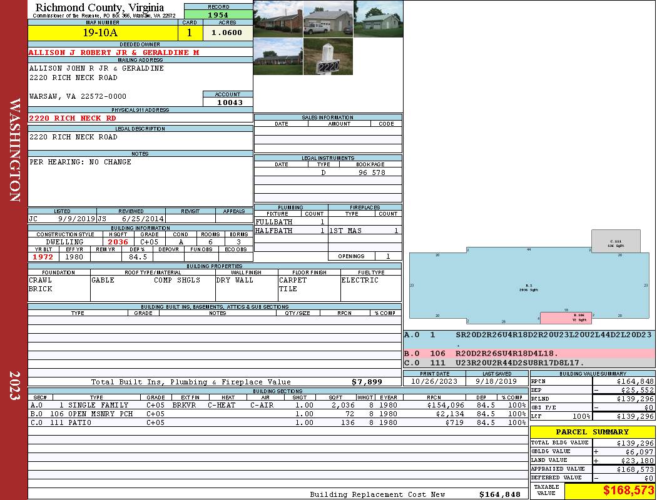The image size is (657, 500).
Task: Click the B.0 Open Masonry Porch row
Action: tap(277, 414)
